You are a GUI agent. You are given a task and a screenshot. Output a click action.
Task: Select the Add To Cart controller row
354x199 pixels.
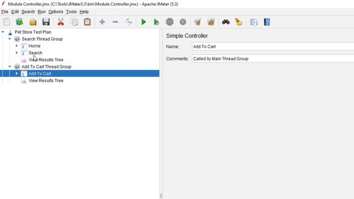coord(80,74)
